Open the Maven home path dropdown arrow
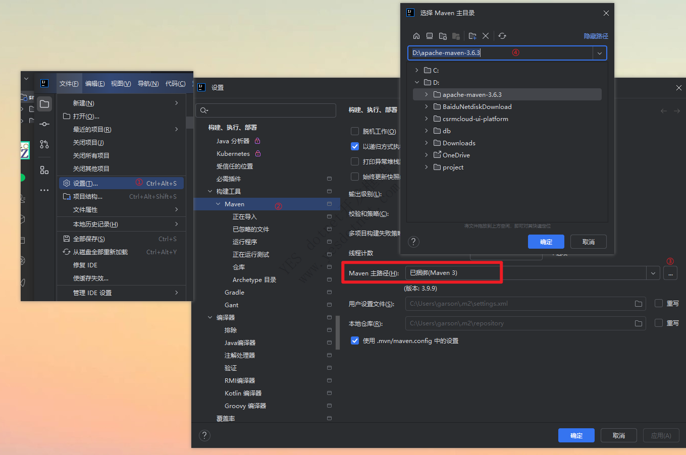The height and width of the screenshot is (455, 686). tap(653, 273)
